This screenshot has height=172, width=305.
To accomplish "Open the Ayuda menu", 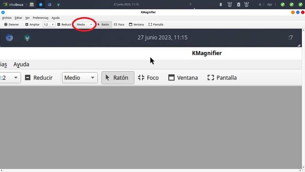I will (x=55, y=18).
